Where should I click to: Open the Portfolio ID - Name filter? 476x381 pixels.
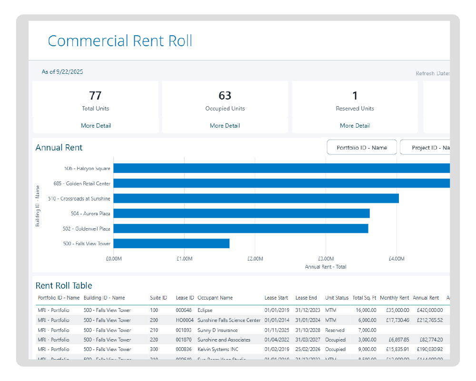[x=362, y=148]
